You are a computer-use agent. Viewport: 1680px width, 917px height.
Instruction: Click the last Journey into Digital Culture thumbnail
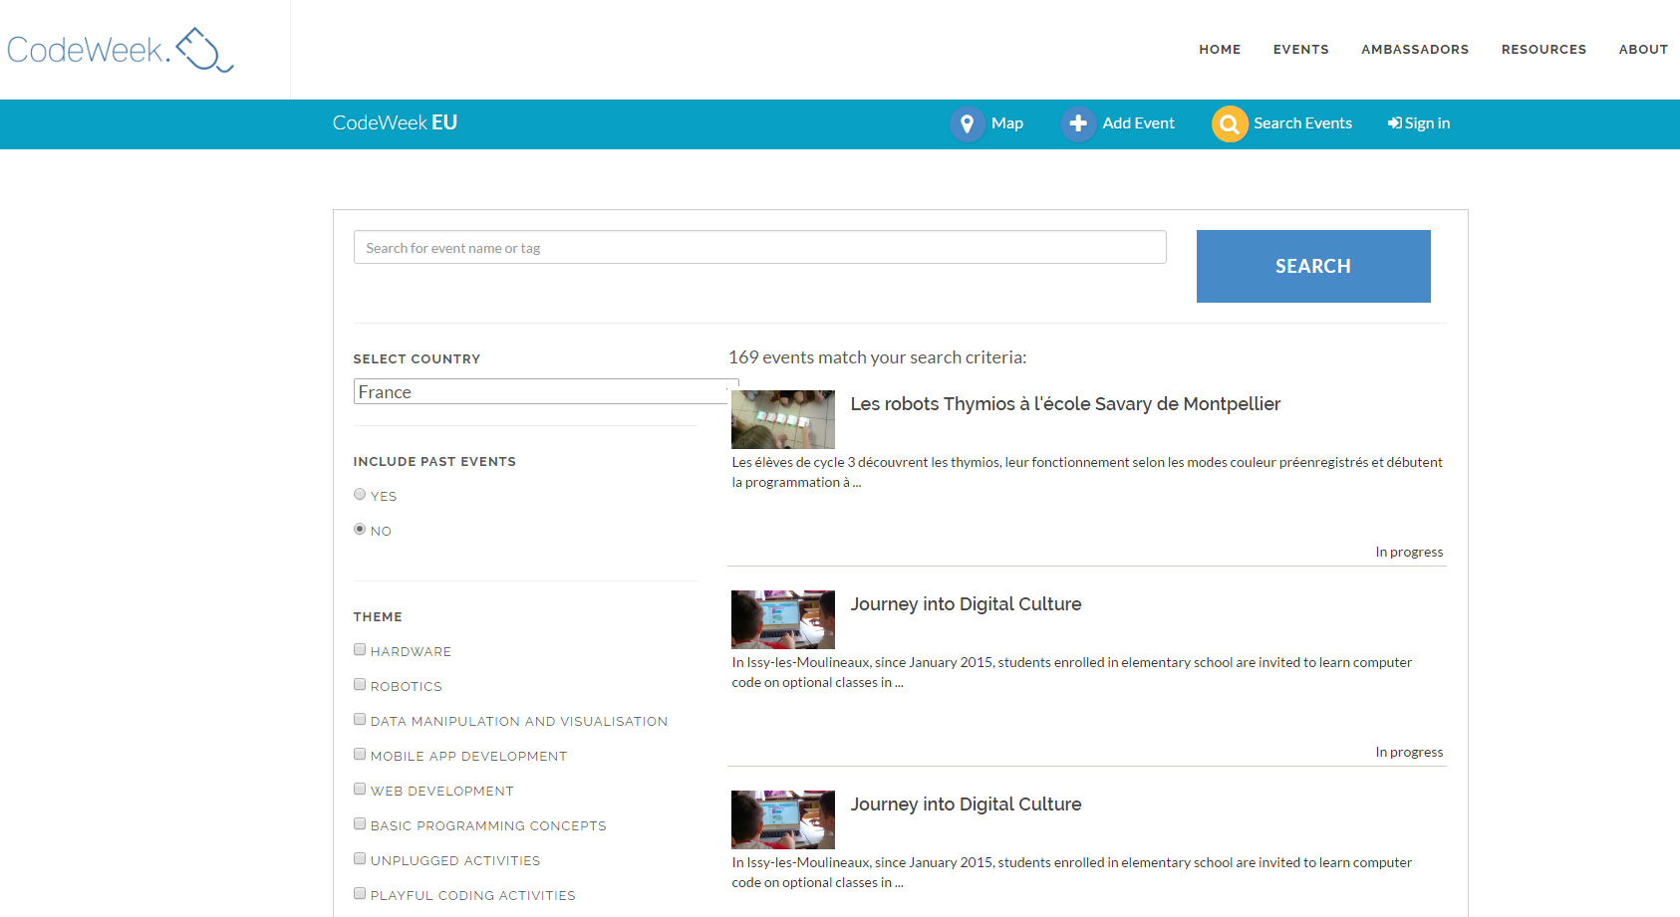click(783, 819)
